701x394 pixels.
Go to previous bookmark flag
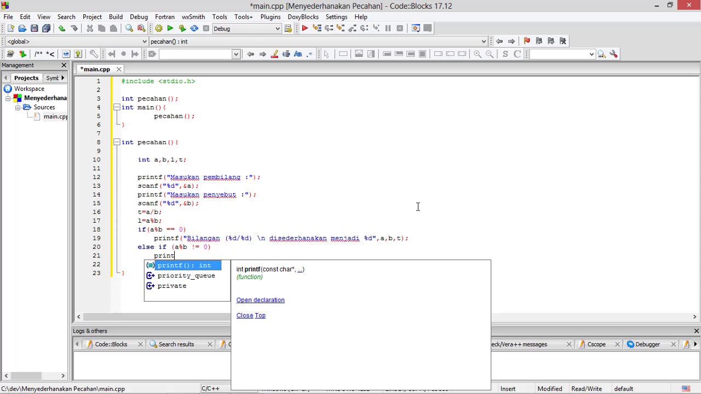(539, 41)
